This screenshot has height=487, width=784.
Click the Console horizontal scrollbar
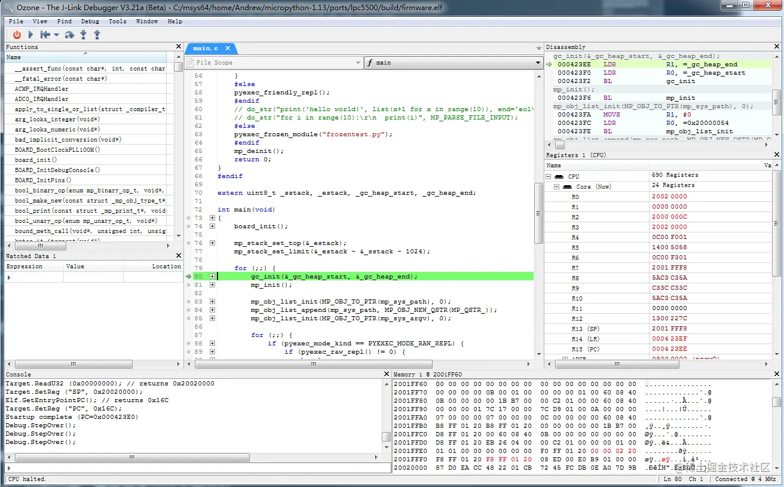click(x=131, y=457)
